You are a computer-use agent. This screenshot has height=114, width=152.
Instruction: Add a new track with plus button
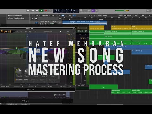(32, 19)
